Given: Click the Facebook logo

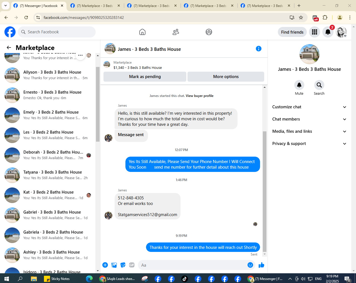Looking at the screenshot, I should (10, 32).
